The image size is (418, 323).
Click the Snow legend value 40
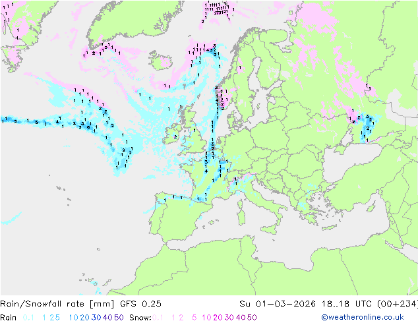point(241,318)
